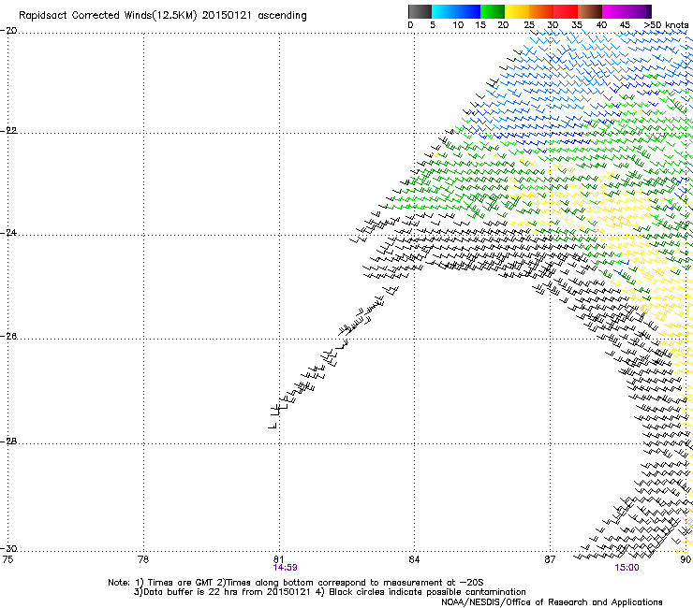Screen dimensions: 693x608
Task: Click the -26 latitude axis label
Action: coord(8,337)
